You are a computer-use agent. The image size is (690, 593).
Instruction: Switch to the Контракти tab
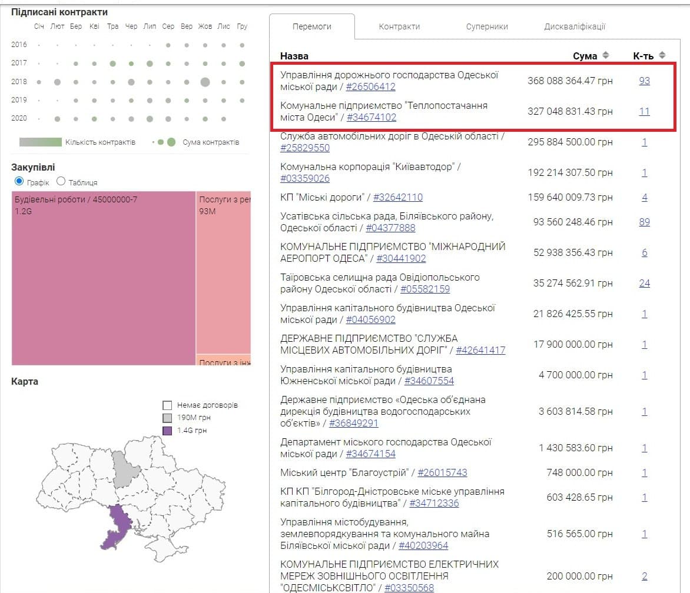tap(399, 26)
